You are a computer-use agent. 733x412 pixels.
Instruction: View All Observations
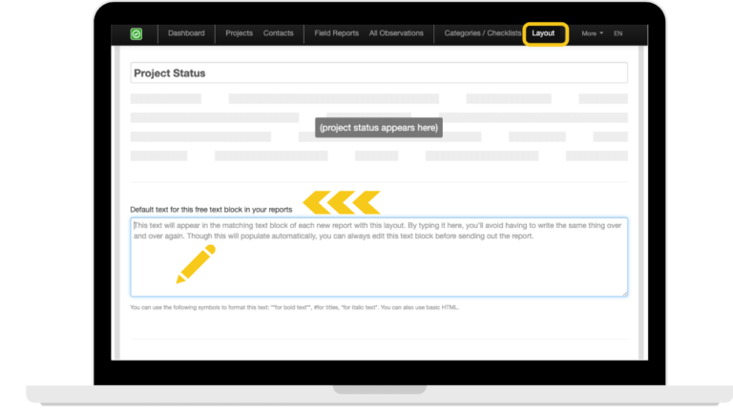point(396,33)
